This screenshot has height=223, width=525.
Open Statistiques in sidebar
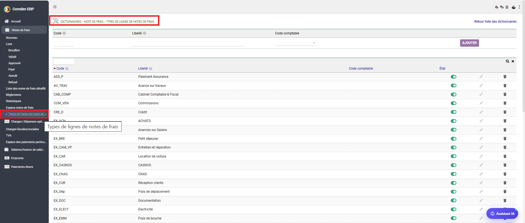pyautogui.click(x=13, y=101)
